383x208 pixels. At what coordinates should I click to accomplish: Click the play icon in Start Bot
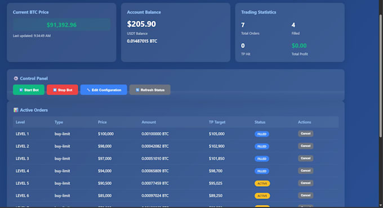(21, 90)
